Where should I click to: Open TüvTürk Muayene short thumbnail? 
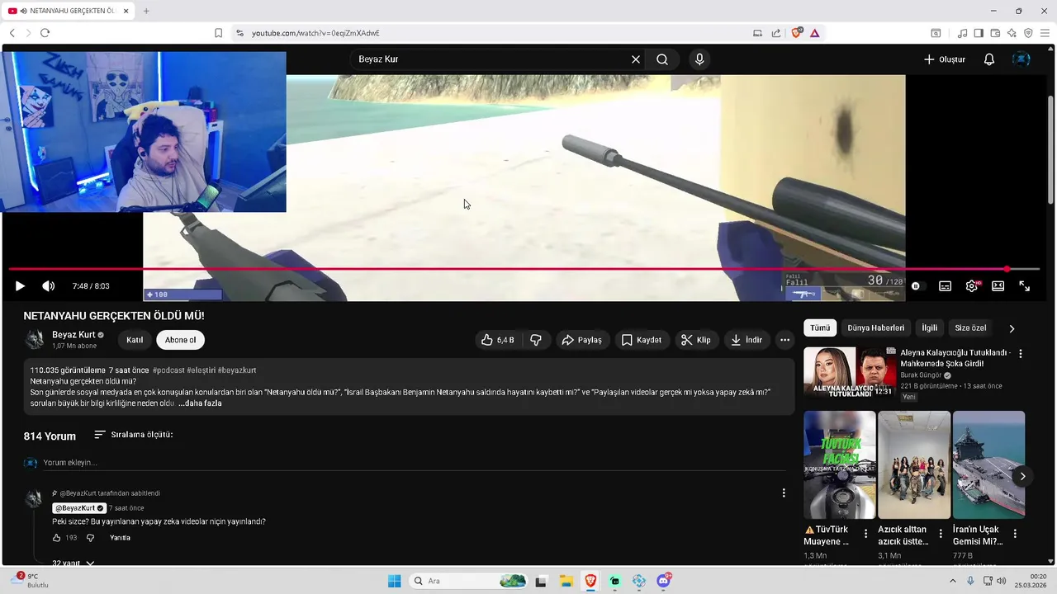840,464
